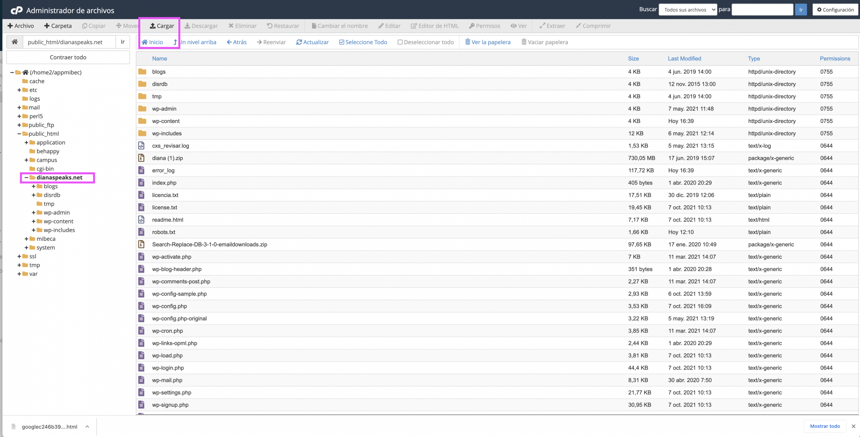This screenshot has width=860, height=437.
Task: Sort by Permissions column header
Action: 835,59
